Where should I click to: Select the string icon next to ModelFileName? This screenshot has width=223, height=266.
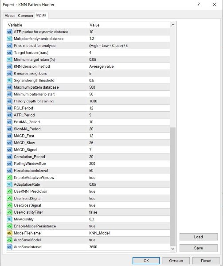(9, 233)
